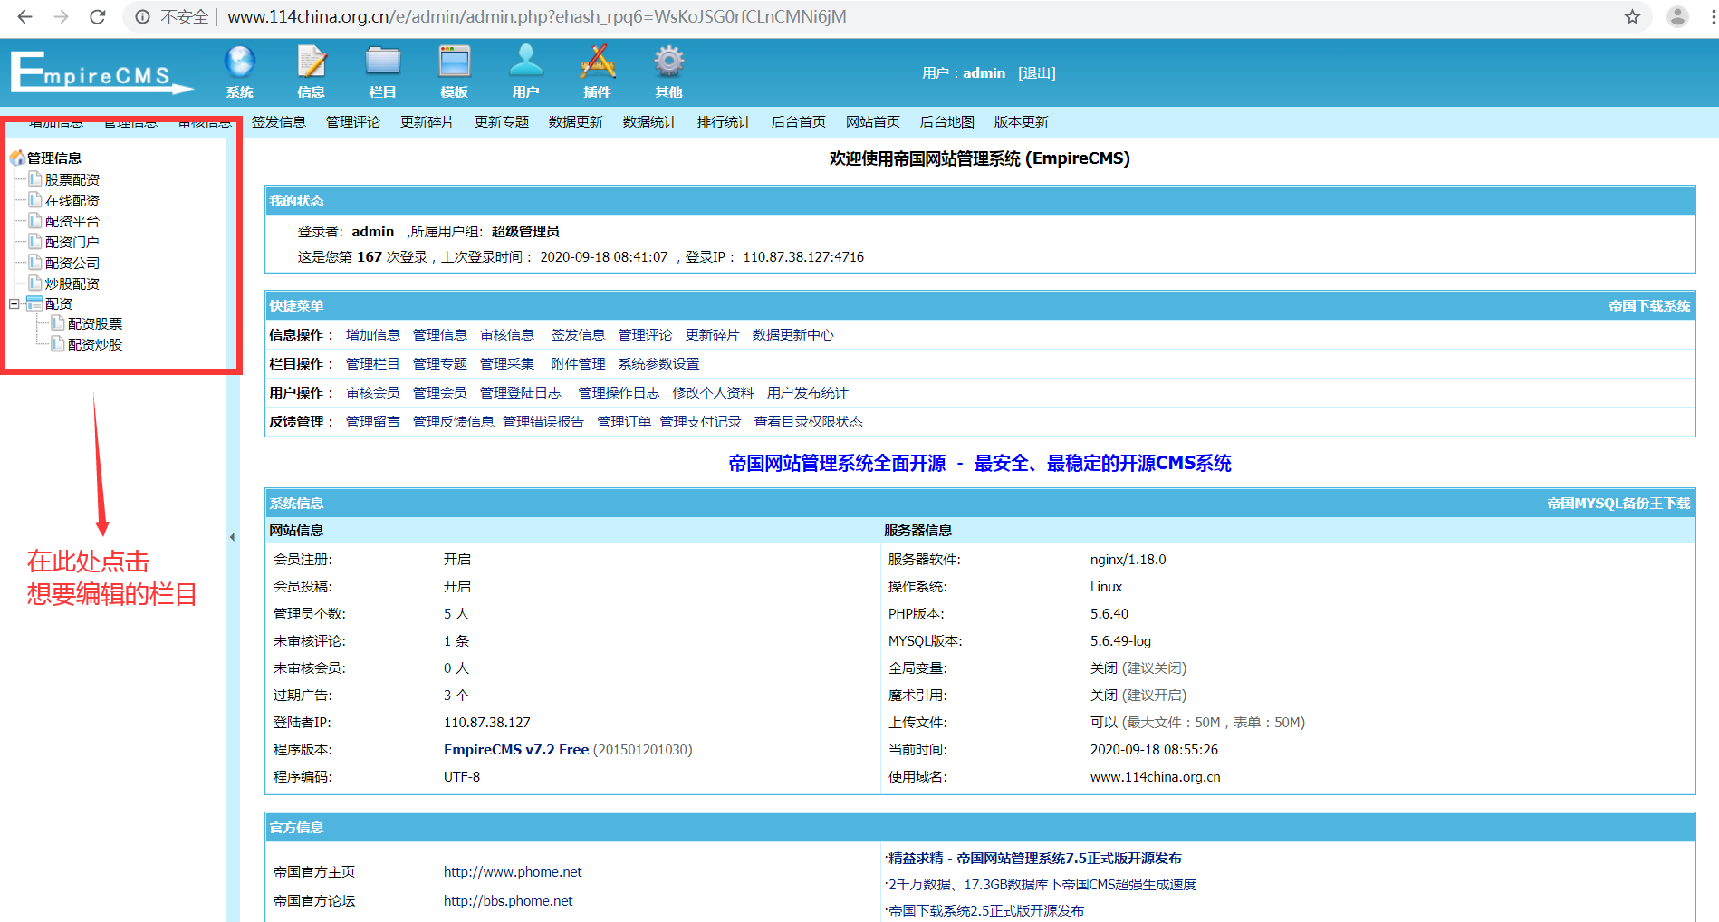The image size is (1719, 922).
Task: Select 在线配资 in the tree
Action: click(x=72, y=200)
